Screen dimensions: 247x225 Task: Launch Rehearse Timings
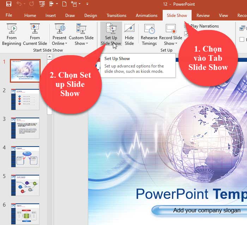pos(149,34)
